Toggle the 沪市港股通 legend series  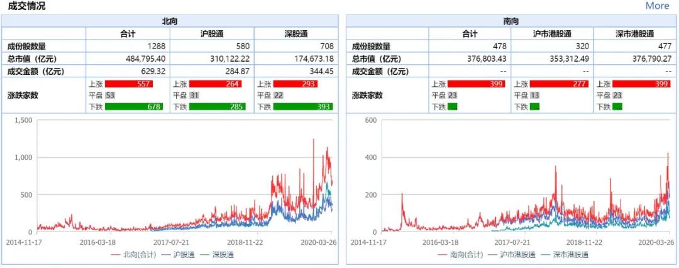tap(512, 255)
